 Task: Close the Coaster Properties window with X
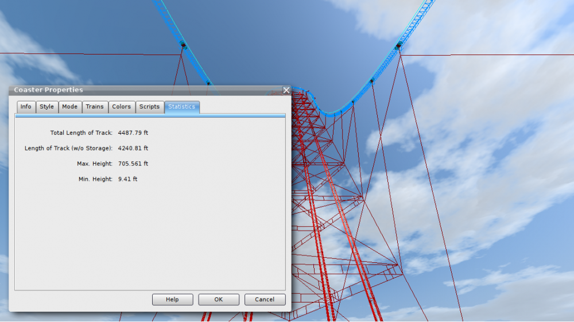[286, 90]
